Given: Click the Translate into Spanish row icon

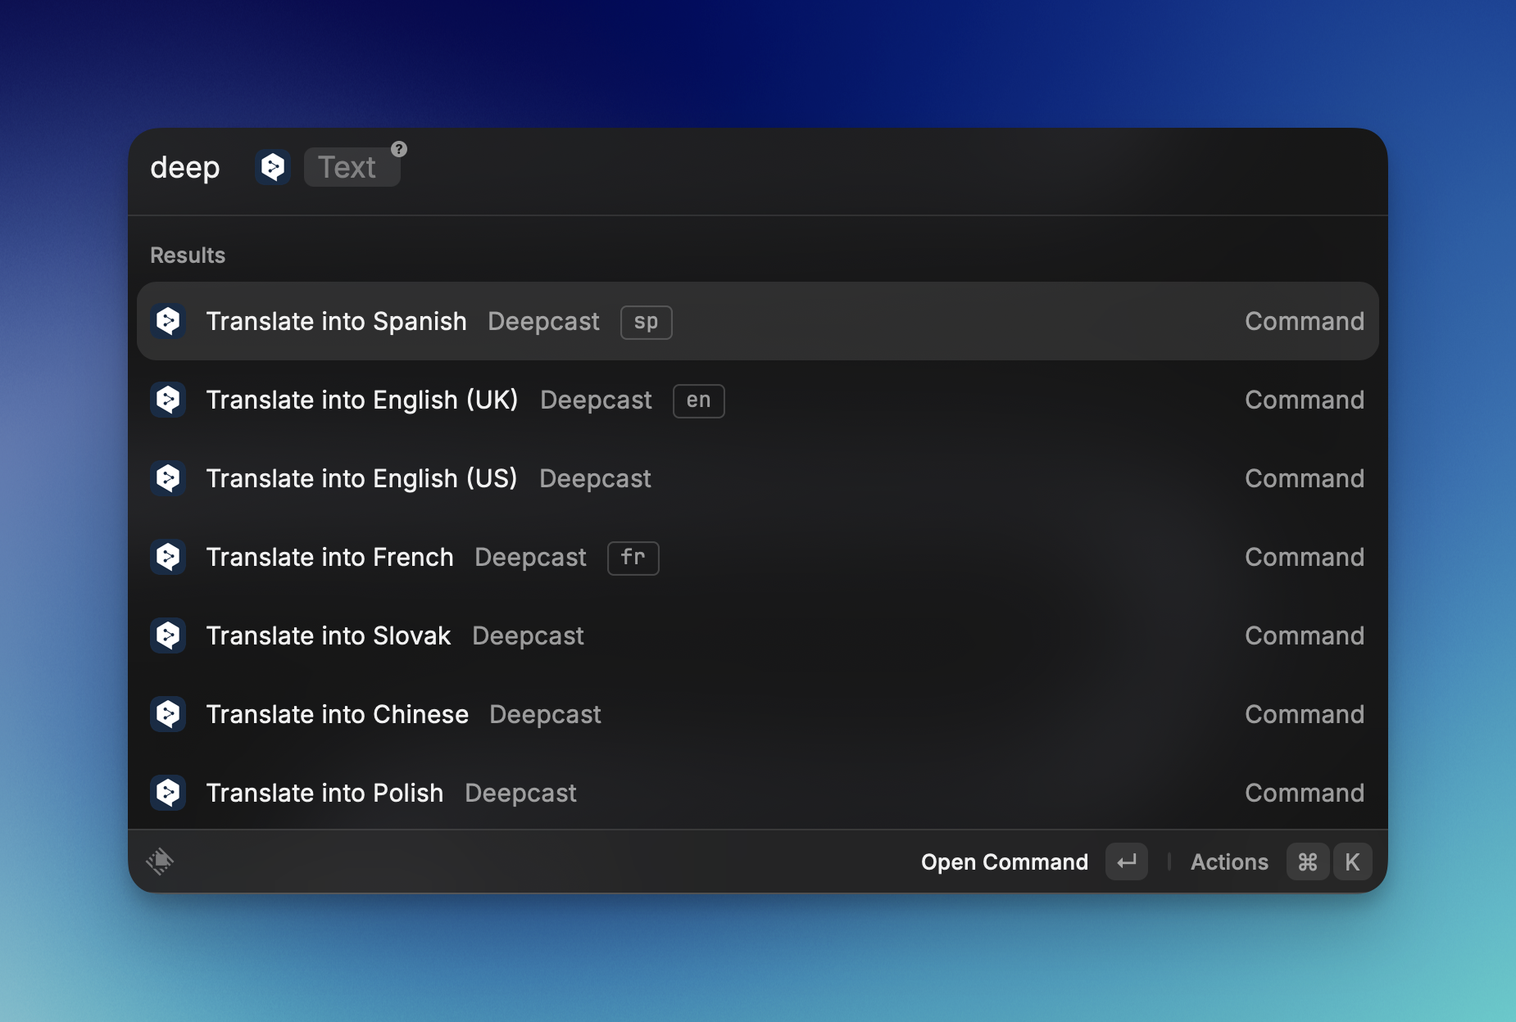Looking at the screenshot, I should click(x=168, y=321).
